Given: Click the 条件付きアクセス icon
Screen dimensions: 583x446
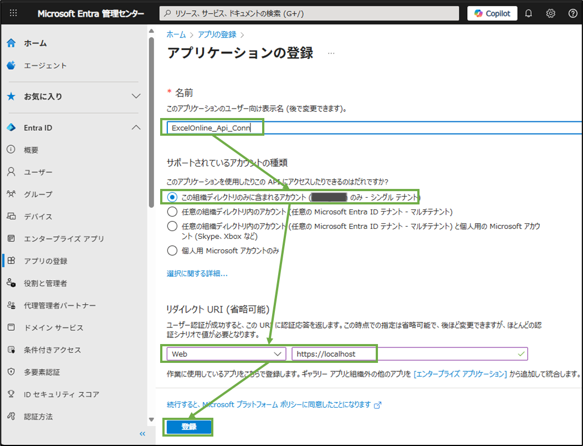Looking at the screenshot, I should coord(11,350).
